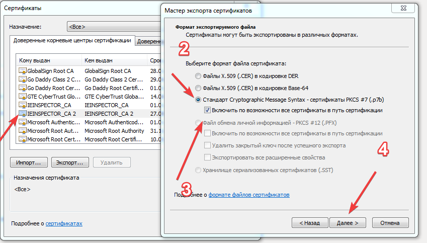The width and height of the screenshot is (427, 243).
Task: Open the 'сертификатах' help link
Action: pyautogui.click(x=64, y=223)
